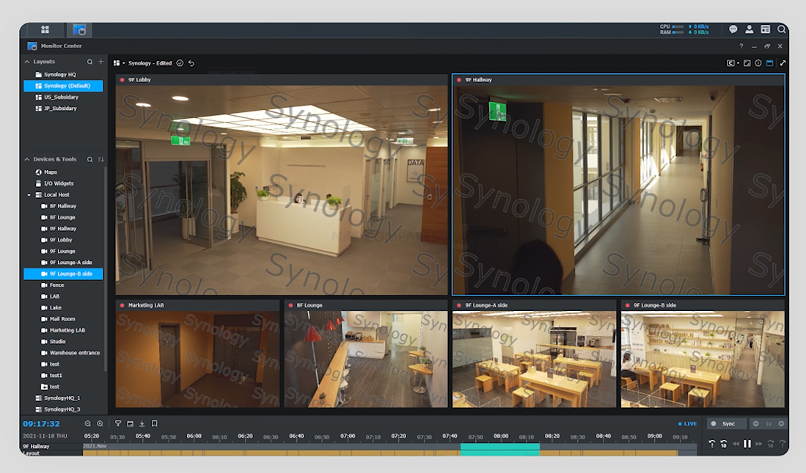Open the Synology HQ layout folder

63,75
